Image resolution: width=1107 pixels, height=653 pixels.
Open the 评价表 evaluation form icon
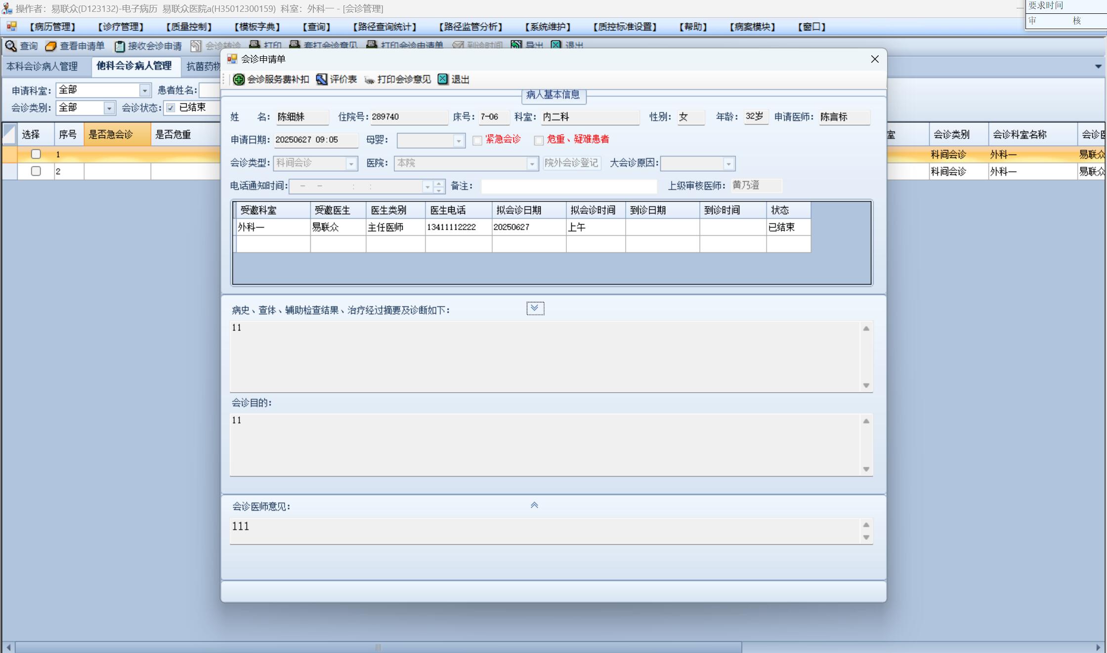322,80
